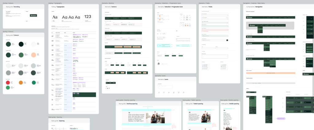
Task: Select Navigation / Desktop / Main menu frame label
Action: [x=254, y=3]
